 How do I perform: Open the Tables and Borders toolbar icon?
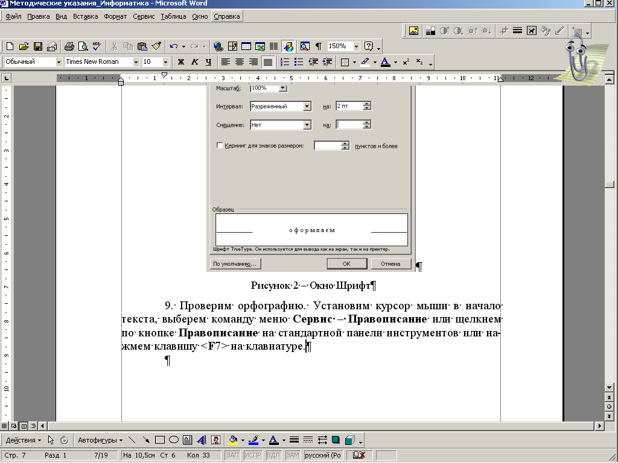tap(232, 46)
